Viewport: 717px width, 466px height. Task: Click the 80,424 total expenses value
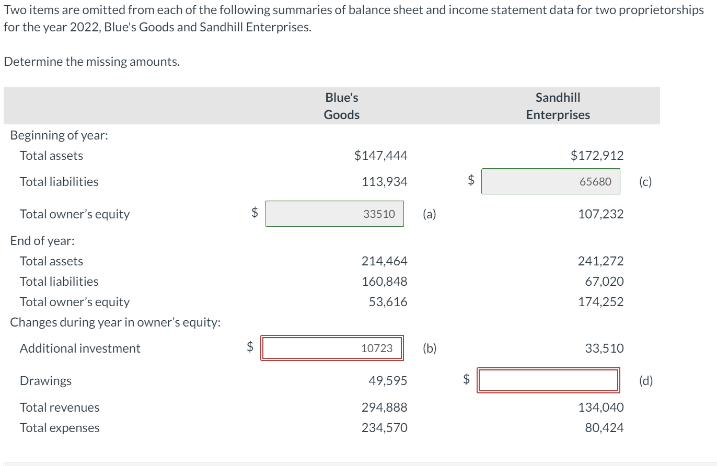tap(604, 428)
